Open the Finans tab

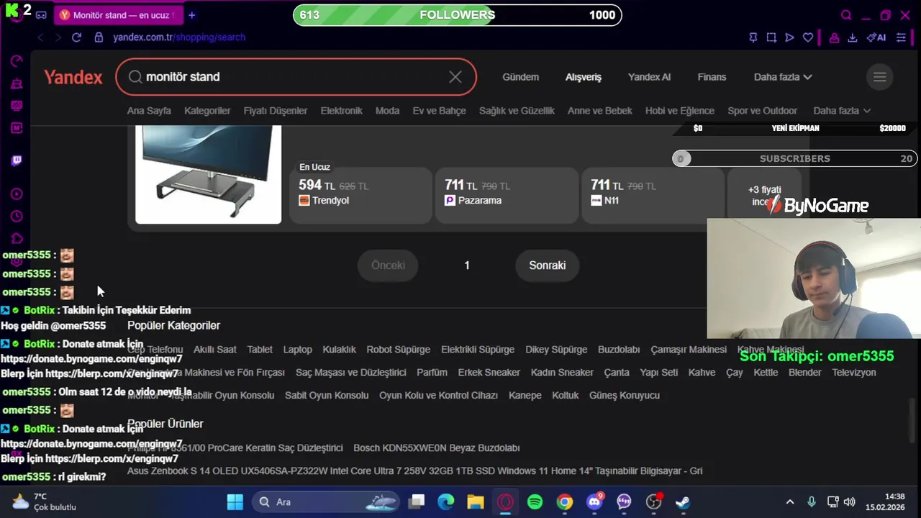tap(712, 77)
